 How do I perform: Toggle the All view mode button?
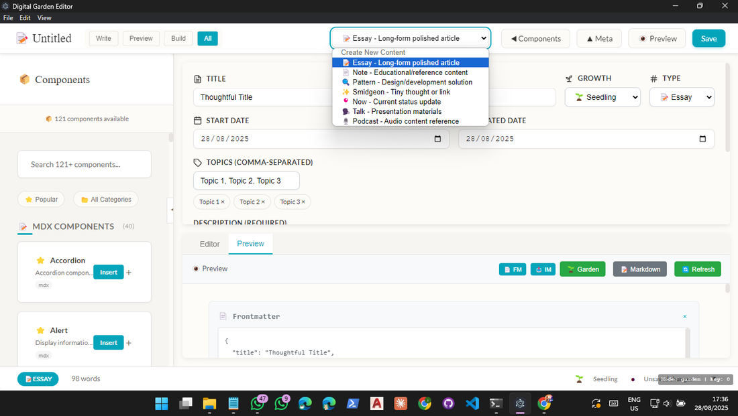tap(207, 38)
